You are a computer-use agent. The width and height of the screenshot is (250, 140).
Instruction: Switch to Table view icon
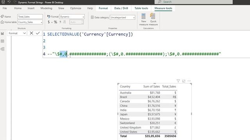click(x=2, y=41)
